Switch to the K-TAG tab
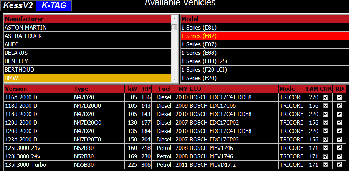Screen dimensions: 349x171 pyautogui.click(x=54, y=5)
